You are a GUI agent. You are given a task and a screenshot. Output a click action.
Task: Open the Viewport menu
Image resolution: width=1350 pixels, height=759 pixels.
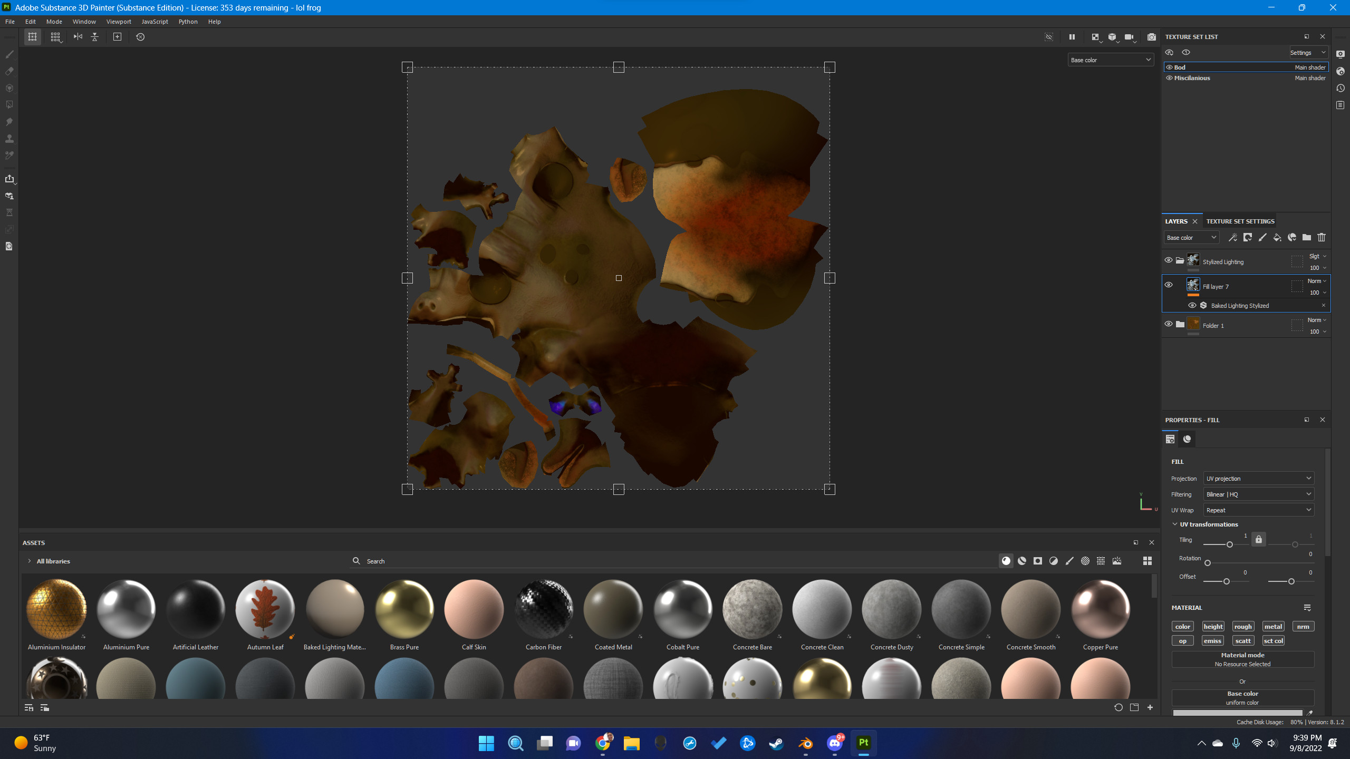click(x=118, y=22)
